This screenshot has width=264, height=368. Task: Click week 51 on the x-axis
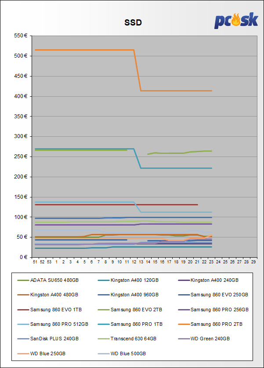click(35, 262)
